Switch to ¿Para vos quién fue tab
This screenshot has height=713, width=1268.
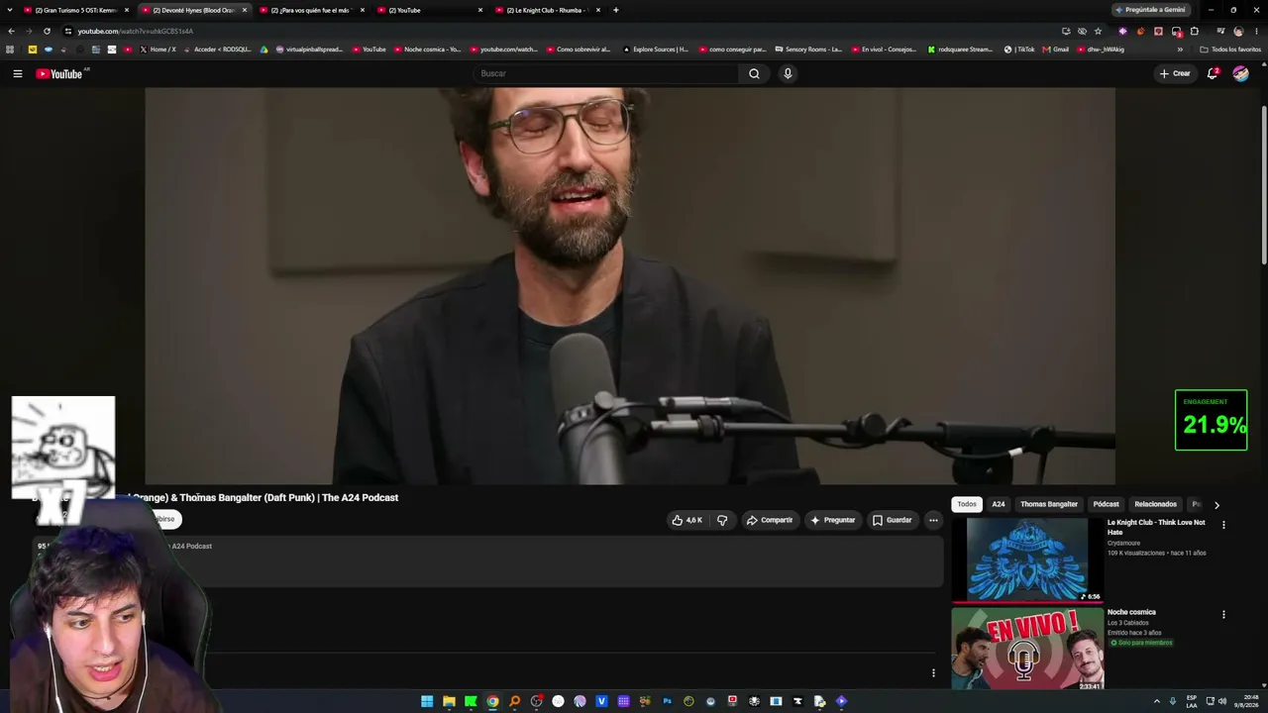310,10
